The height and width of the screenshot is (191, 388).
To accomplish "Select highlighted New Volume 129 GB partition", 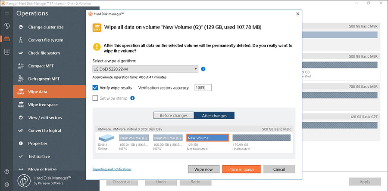I will [x=207, y=138].
